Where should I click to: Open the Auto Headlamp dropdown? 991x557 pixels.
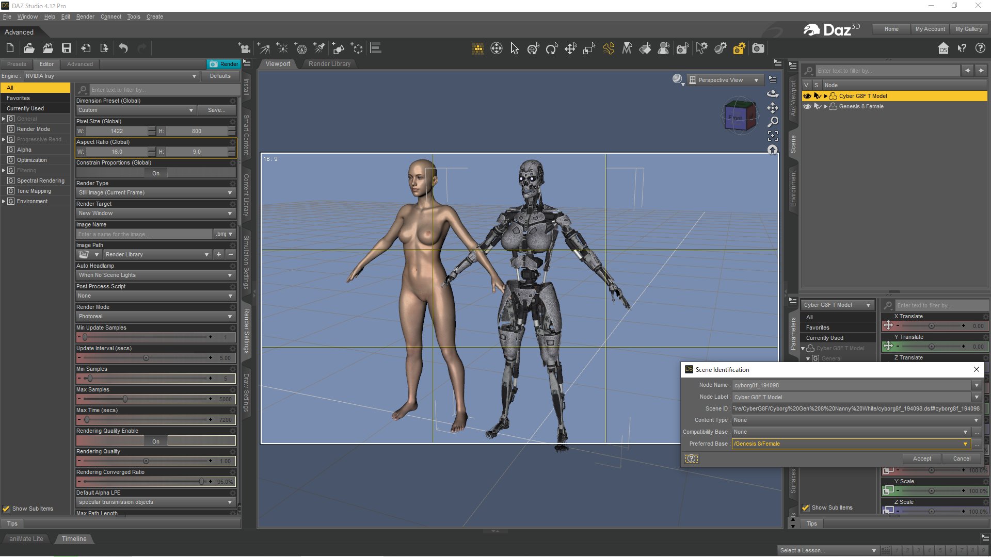pos(155,275)
